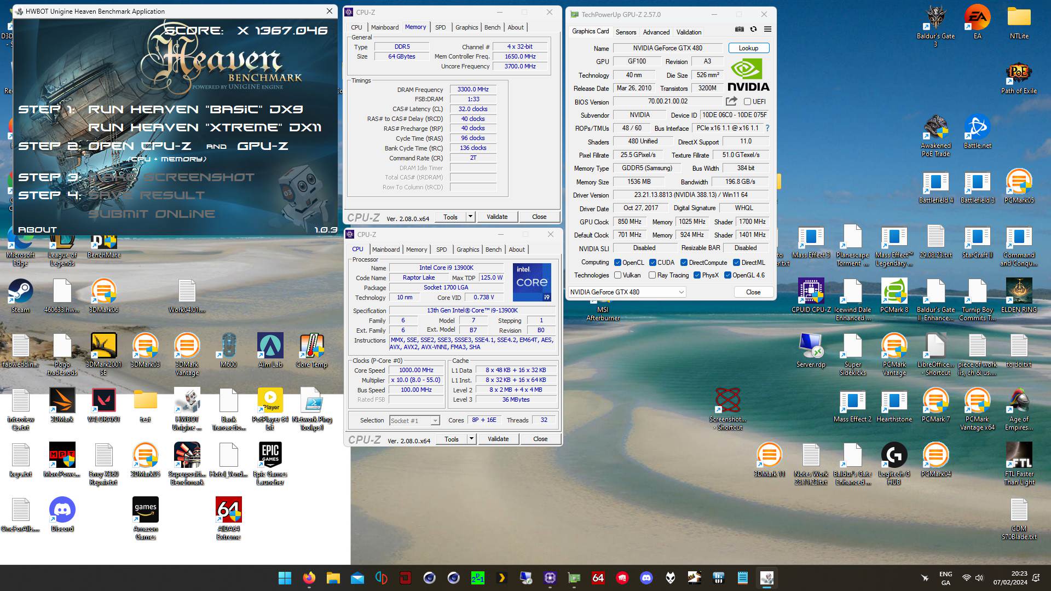Viewport: 1051px width, 591px height.
Task: Open FTL Faster Than Light icon
Action: 1019,464
